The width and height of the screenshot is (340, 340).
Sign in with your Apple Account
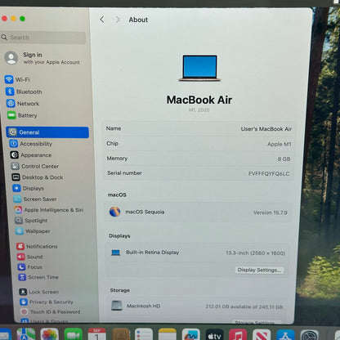(x=42, y=58)
